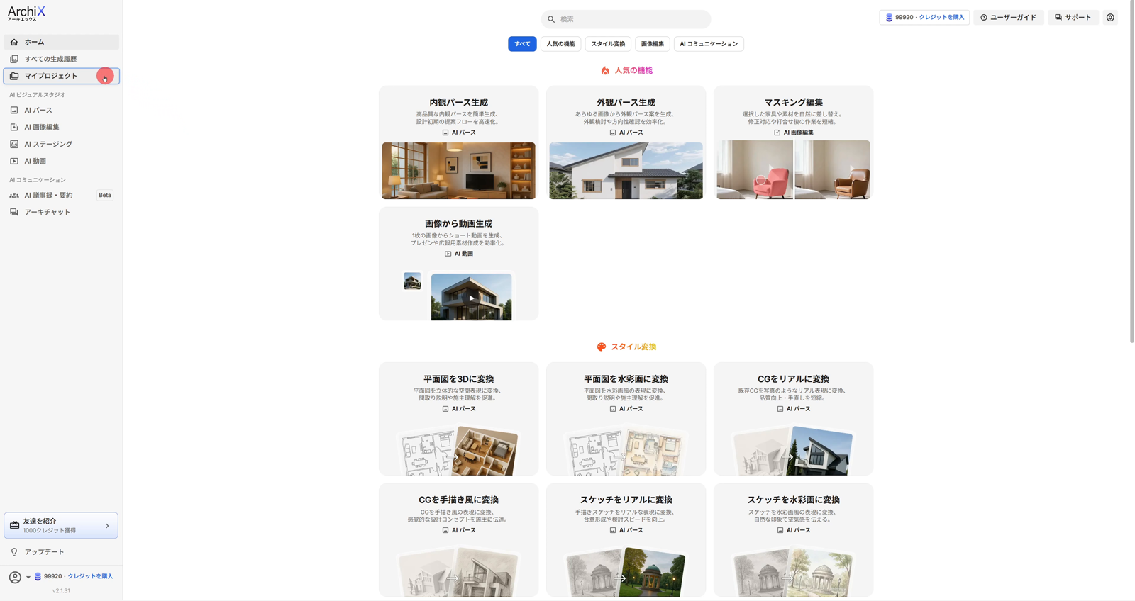The image size is (1135, 601).
Task: Open マイプロジェクト in the sidebar
Action: (x=62, y=76)
